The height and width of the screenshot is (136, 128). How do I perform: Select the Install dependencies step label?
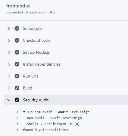point(42,64)
